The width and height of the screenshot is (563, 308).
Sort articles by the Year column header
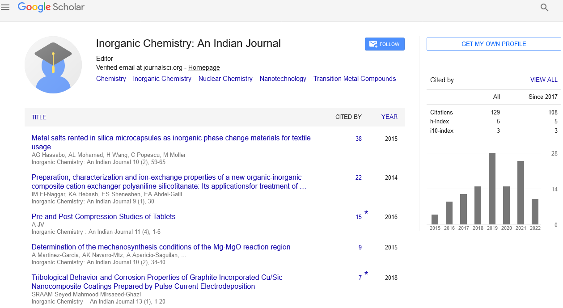(389, 117)
